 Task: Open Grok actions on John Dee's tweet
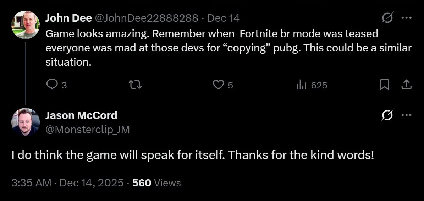pyautogui.click(x=387, y=18)
